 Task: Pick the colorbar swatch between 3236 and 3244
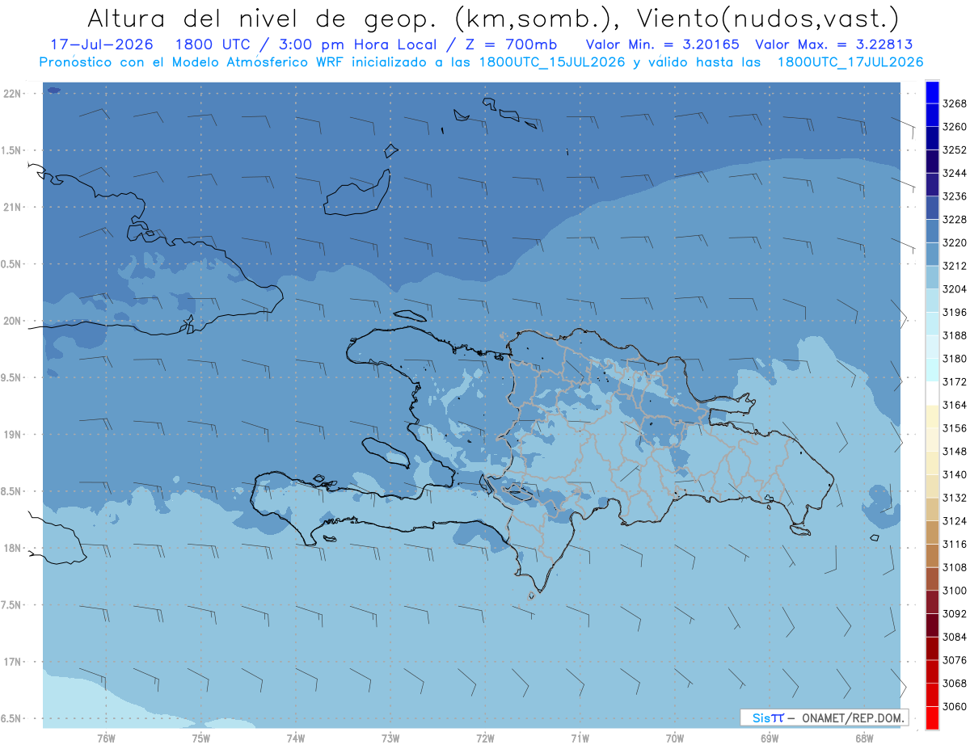[932, 185]
